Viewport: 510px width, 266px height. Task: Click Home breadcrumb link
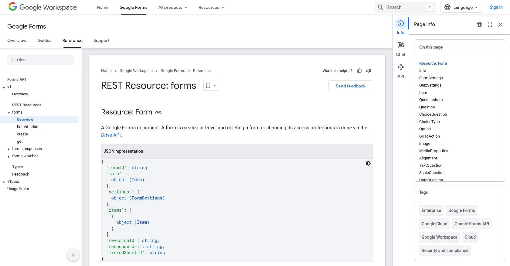pyautogui.click(x=106, y=71)
